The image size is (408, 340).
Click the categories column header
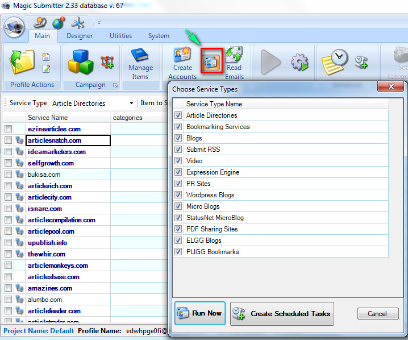point(139,118)
